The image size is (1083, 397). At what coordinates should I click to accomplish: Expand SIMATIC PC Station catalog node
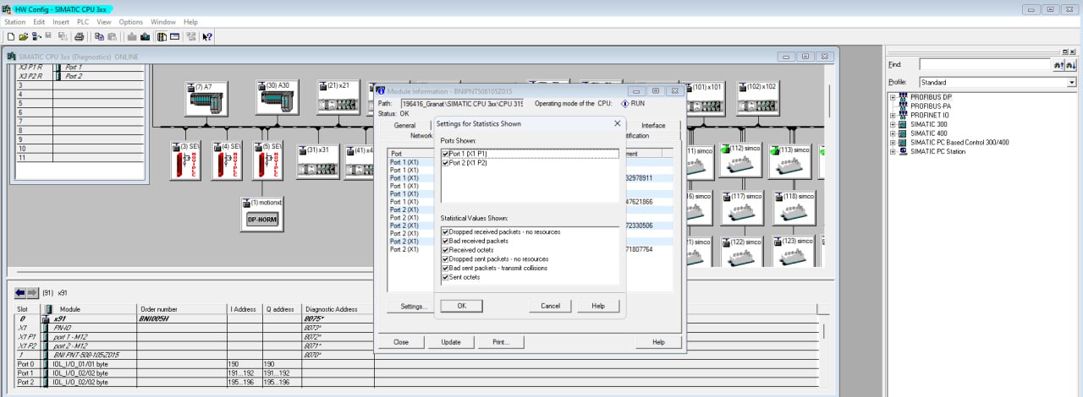[x=892, y=151]
